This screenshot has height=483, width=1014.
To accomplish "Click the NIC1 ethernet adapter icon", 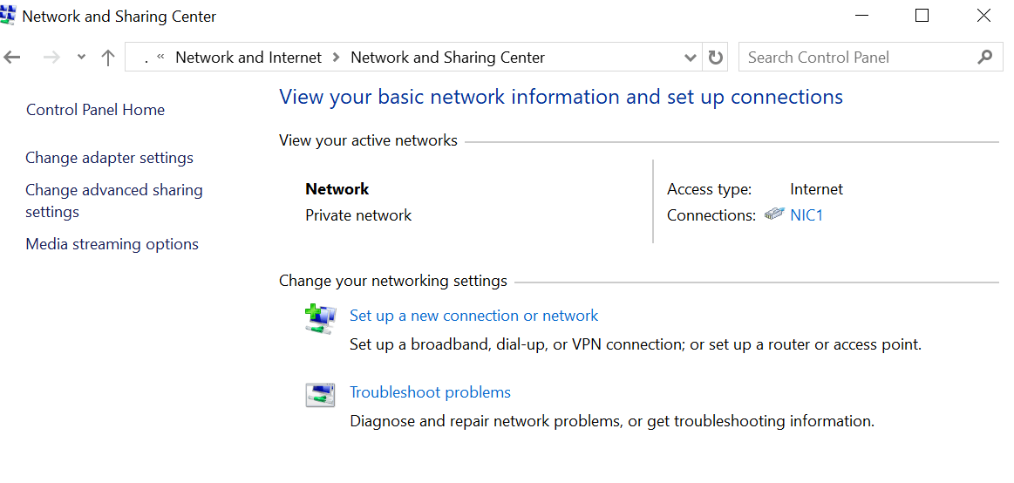I will [x=774, y=214].
